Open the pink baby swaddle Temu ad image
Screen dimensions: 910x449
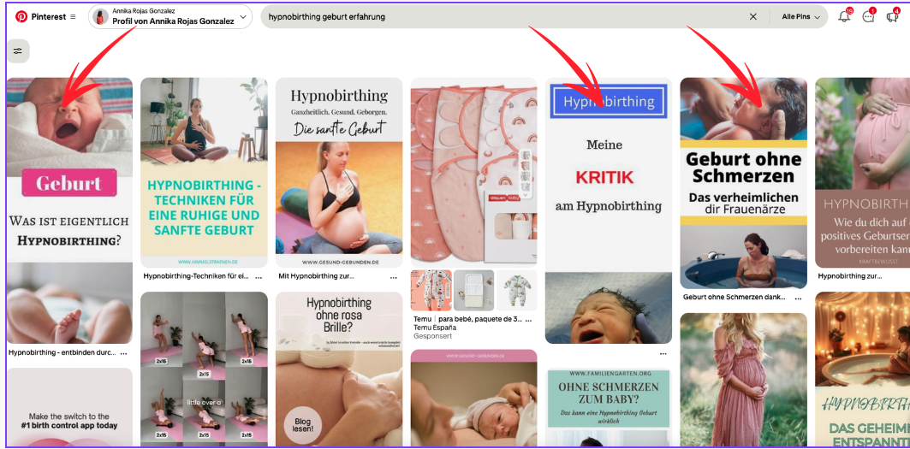coord(473,172)
